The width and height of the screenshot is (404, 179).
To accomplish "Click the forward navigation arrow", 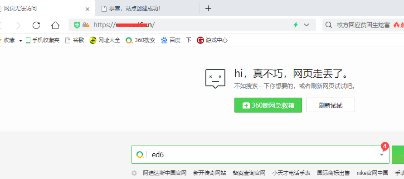I will click(x=18, y=25).
